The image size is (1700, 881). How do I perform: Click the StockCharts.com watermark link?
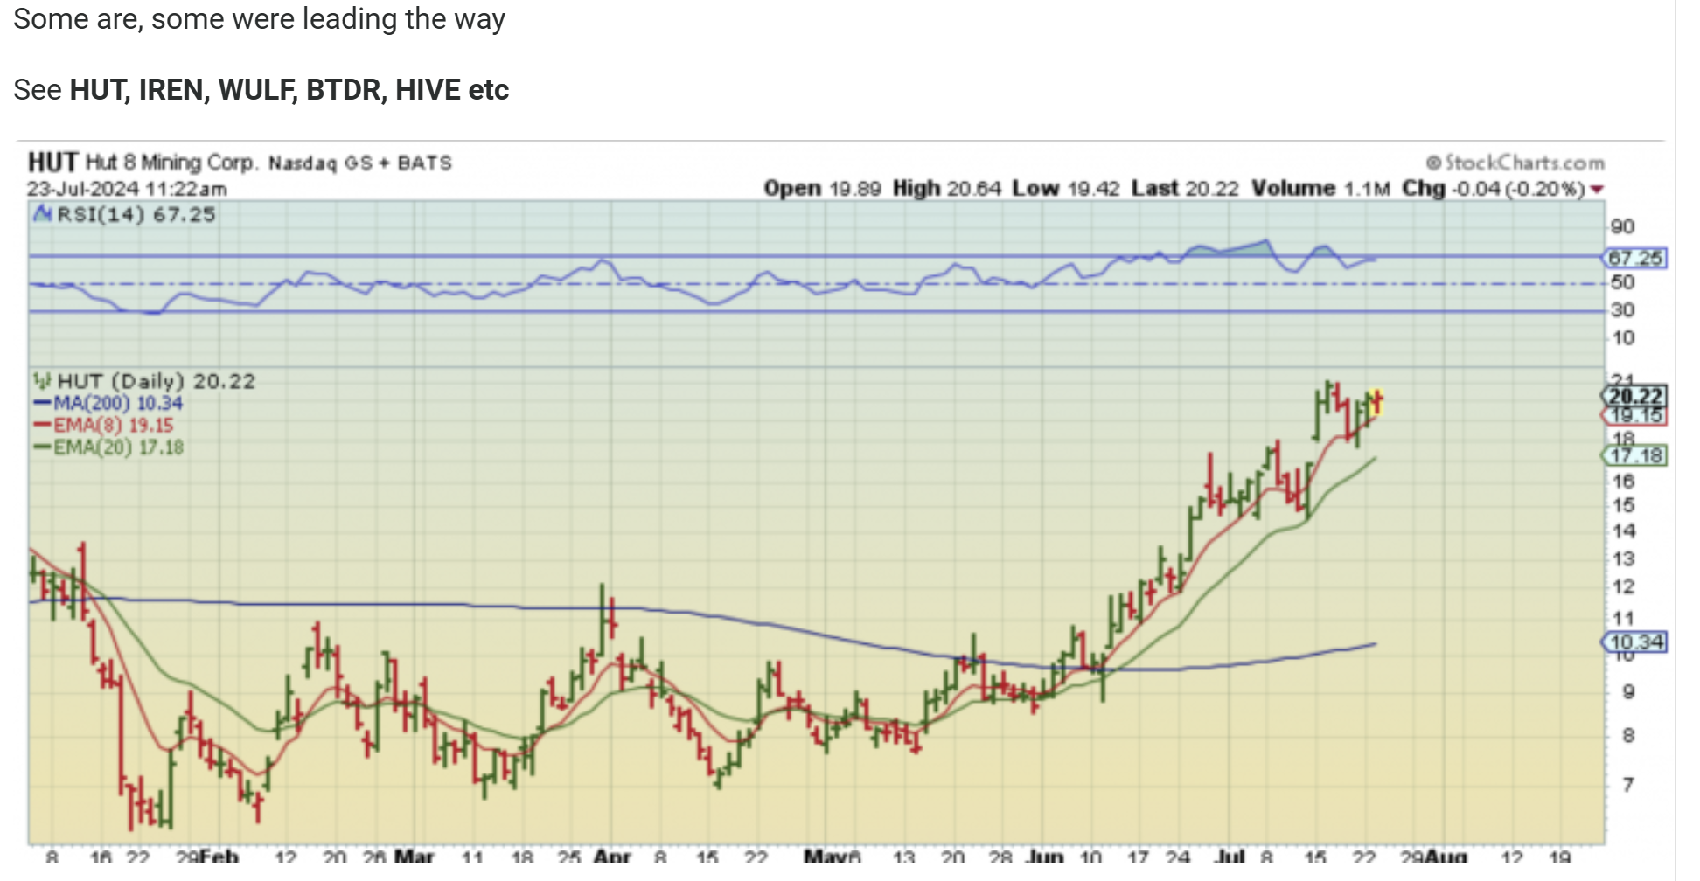pyautogui.click(x=1515, y=163)
